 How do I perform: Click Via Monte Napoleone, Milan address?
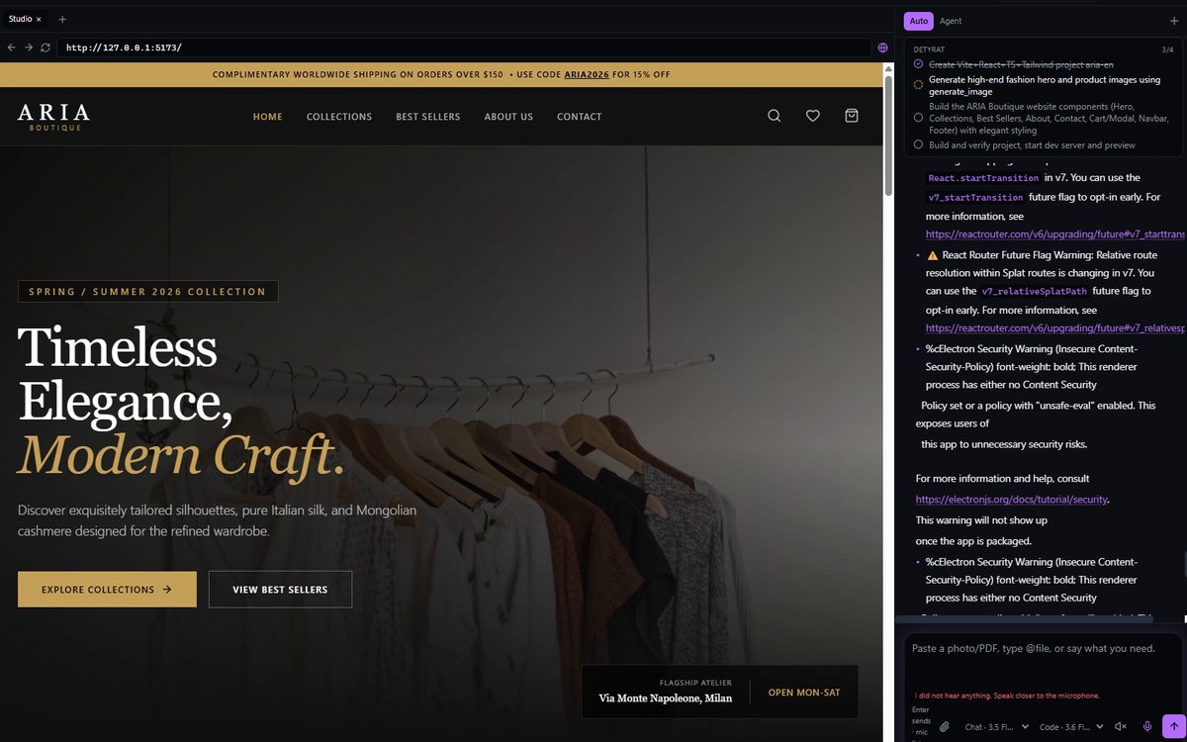[x=666, y=698]
